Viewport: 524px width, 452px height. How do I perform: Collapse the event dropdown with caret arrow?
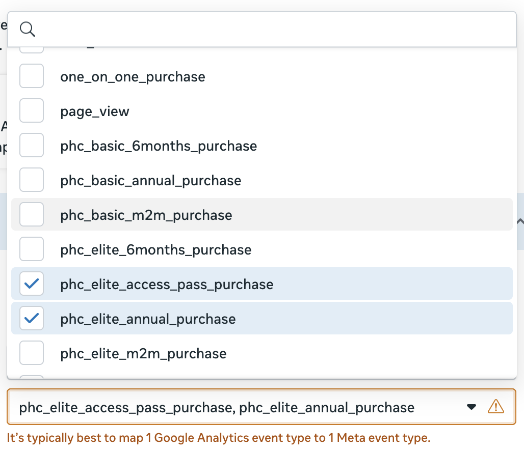[x=471, y=407]
